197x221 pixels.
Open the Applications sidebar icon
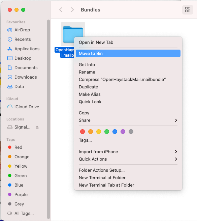[x=10, y=49]
